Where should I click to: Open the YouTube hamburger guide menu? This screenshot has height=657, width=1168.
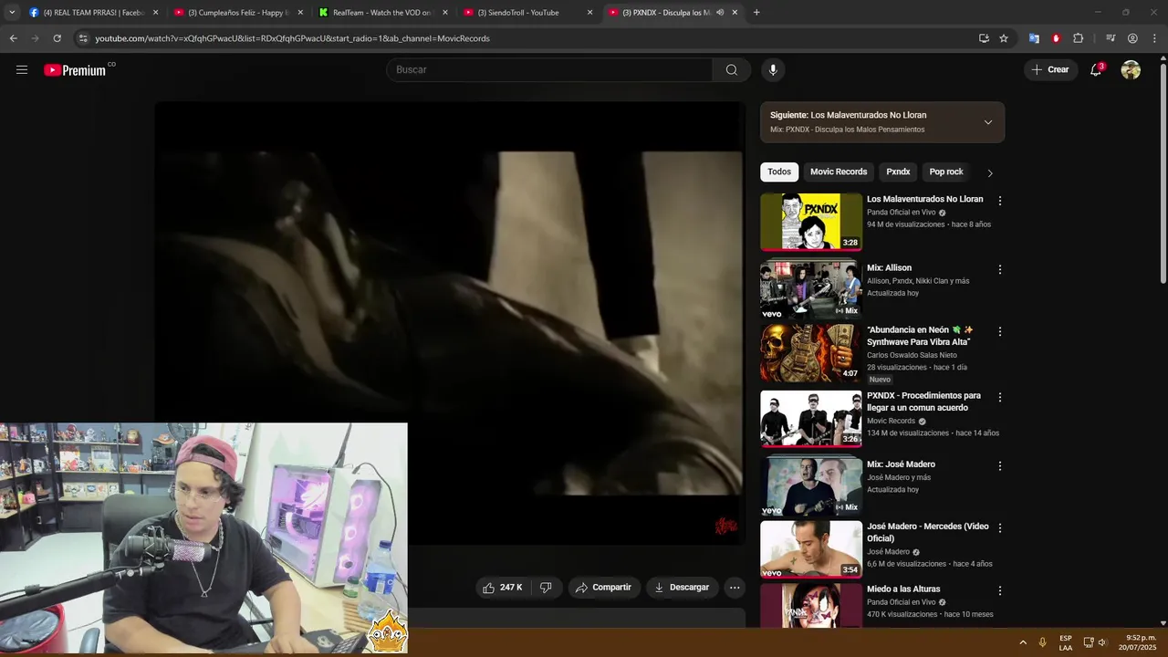pos(22,69)
